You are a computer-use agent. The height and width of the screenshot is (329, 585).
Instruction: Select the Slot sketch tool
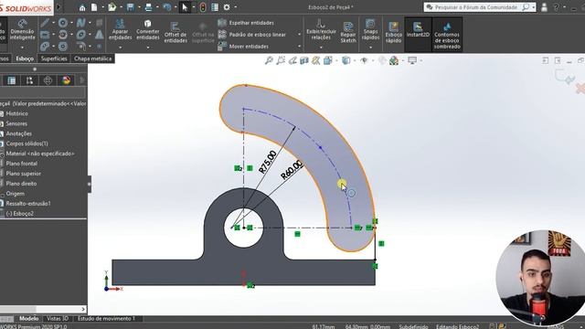(x=45, y=47)
